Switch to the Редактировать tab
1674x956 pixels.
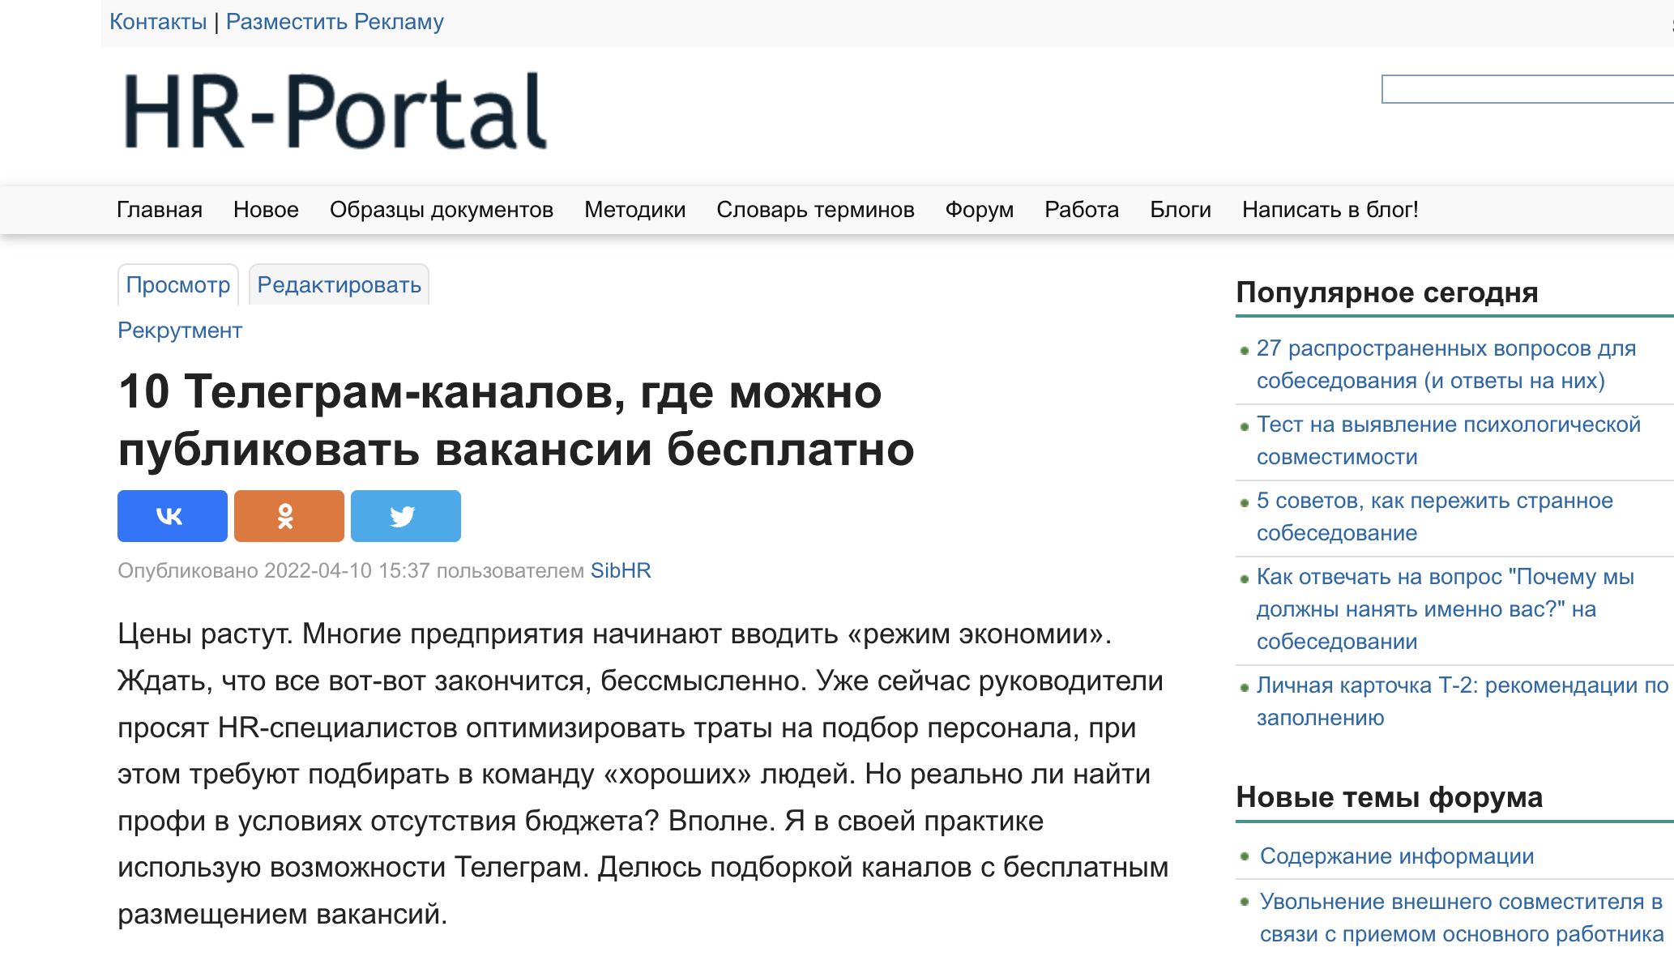click(338, 284)
